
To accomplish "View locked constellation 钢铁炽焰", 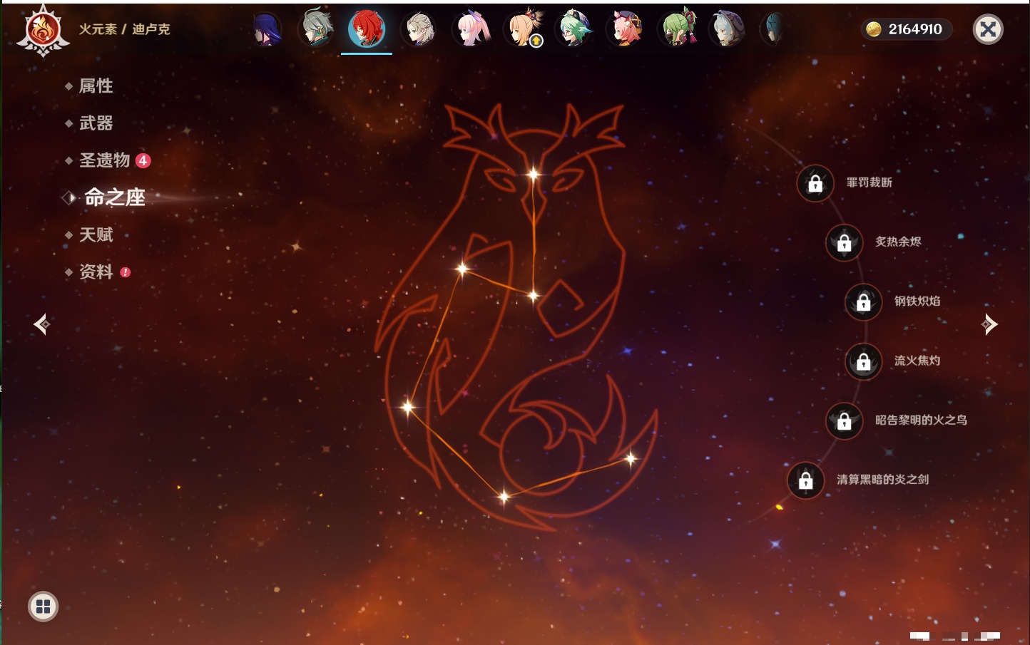I will (864, 301).
